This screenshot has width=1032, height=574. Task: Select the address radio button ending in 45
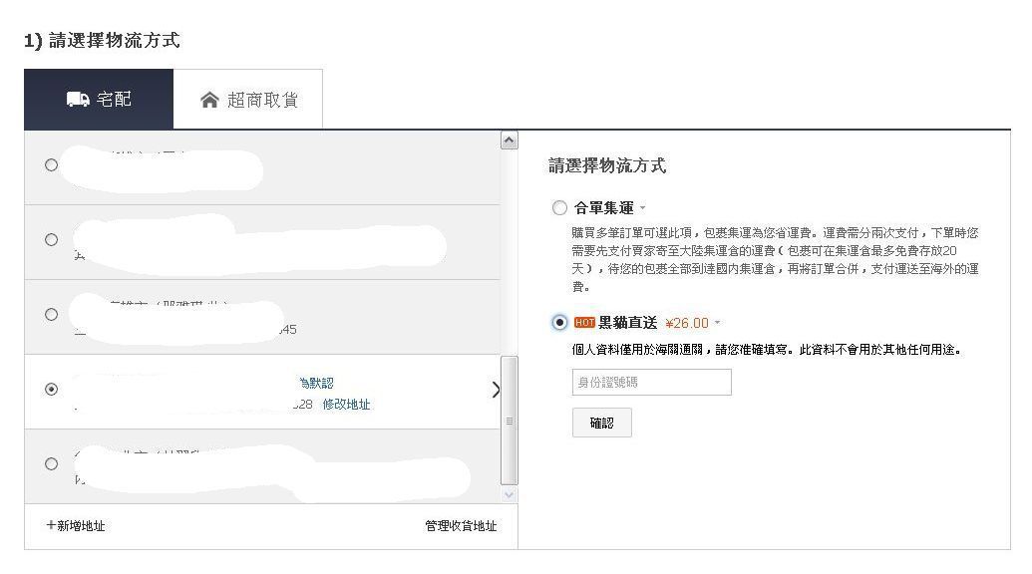[51, 314]
